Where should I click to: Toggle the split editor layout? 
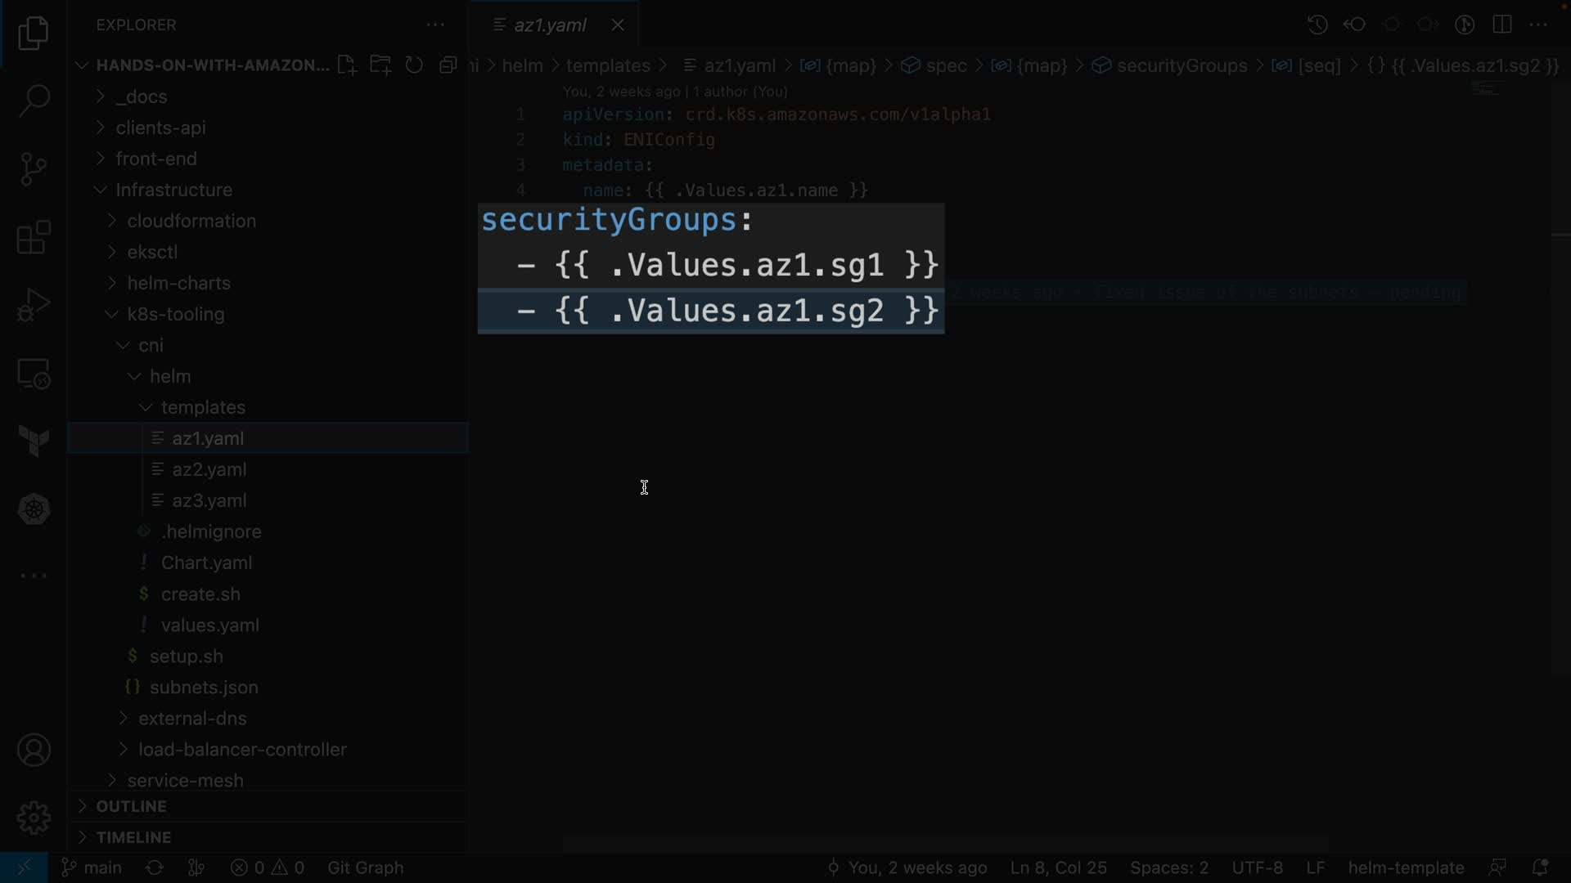pyautogui.click(x=1501, y=25)
